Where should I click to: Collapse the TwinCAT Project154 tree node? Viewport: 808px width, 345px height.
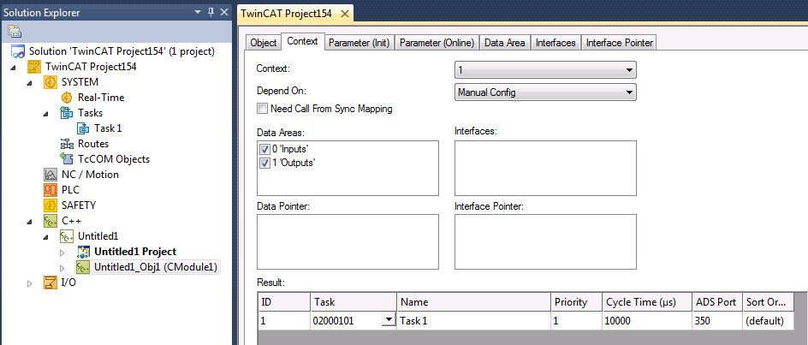point(14,67)
